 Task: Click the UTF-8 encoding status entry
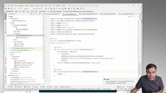coord(130,89)
